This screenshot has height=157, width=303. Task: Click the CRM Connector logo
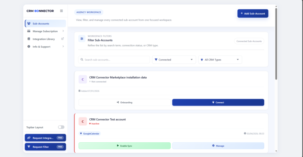point(40,11)
